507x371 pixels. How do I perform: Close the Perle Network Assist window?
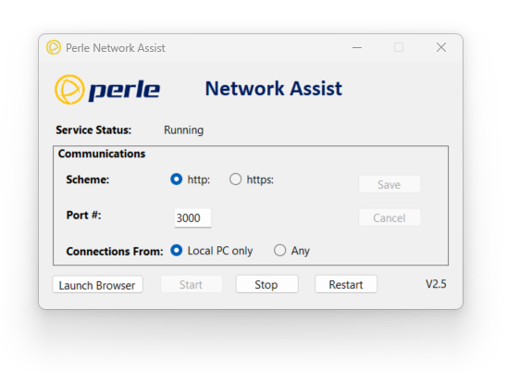441,47
